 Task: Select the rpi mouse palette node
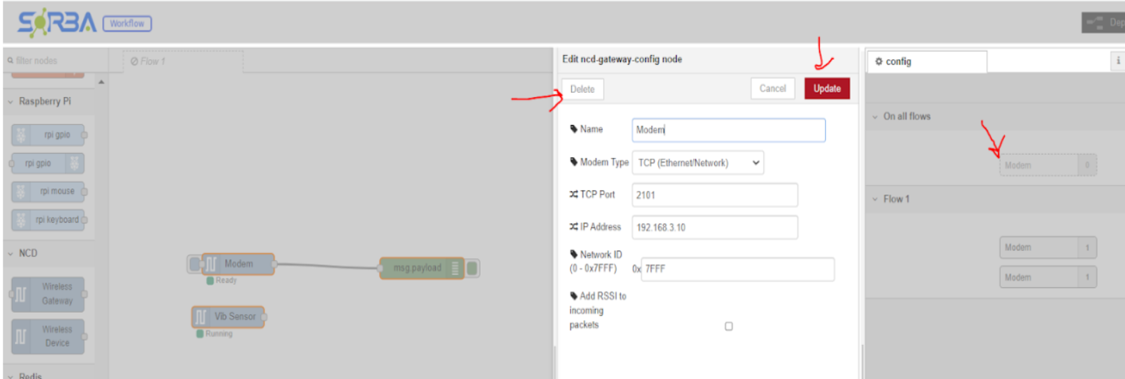(49, 191)
